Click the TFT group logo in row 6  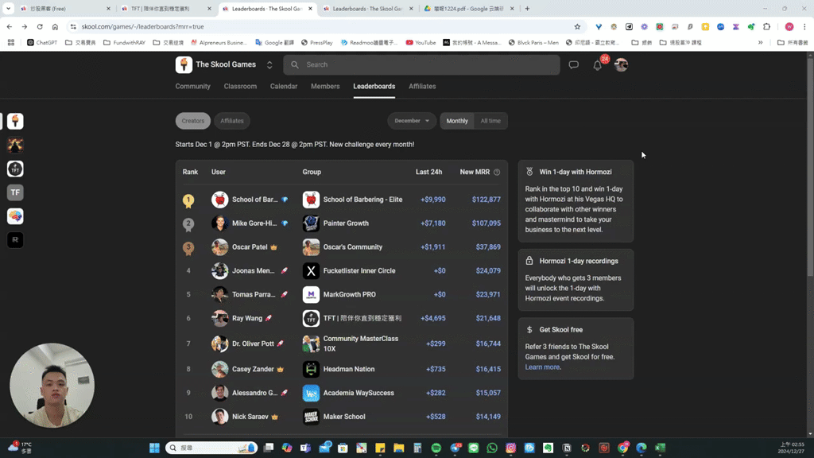311,318
